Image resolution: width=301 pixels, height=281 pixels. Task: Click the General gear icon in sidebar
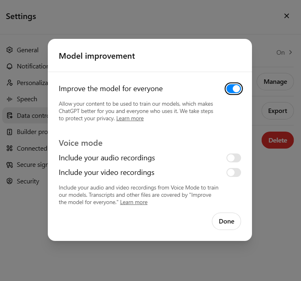pyautogui.click(x=10, y=50)
